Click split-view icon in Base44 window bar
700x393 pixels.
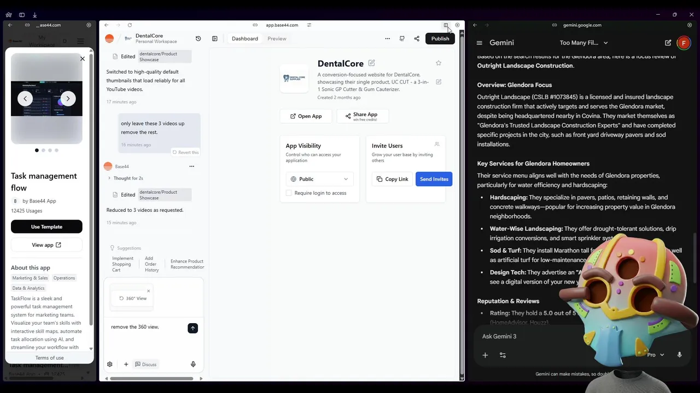[446, 25]
